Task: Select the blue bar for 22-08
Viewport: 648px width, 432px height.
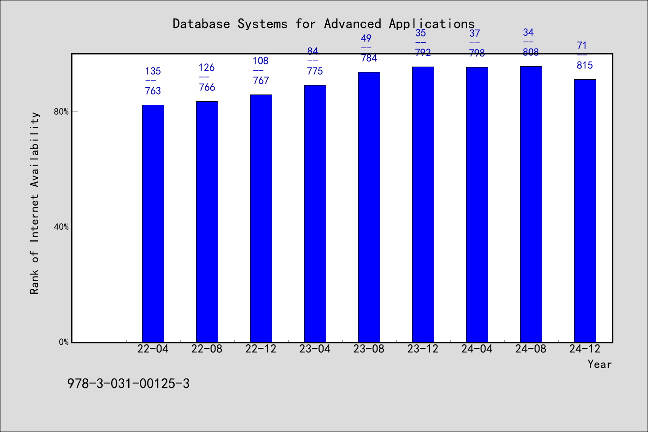Action: point(207,221)
